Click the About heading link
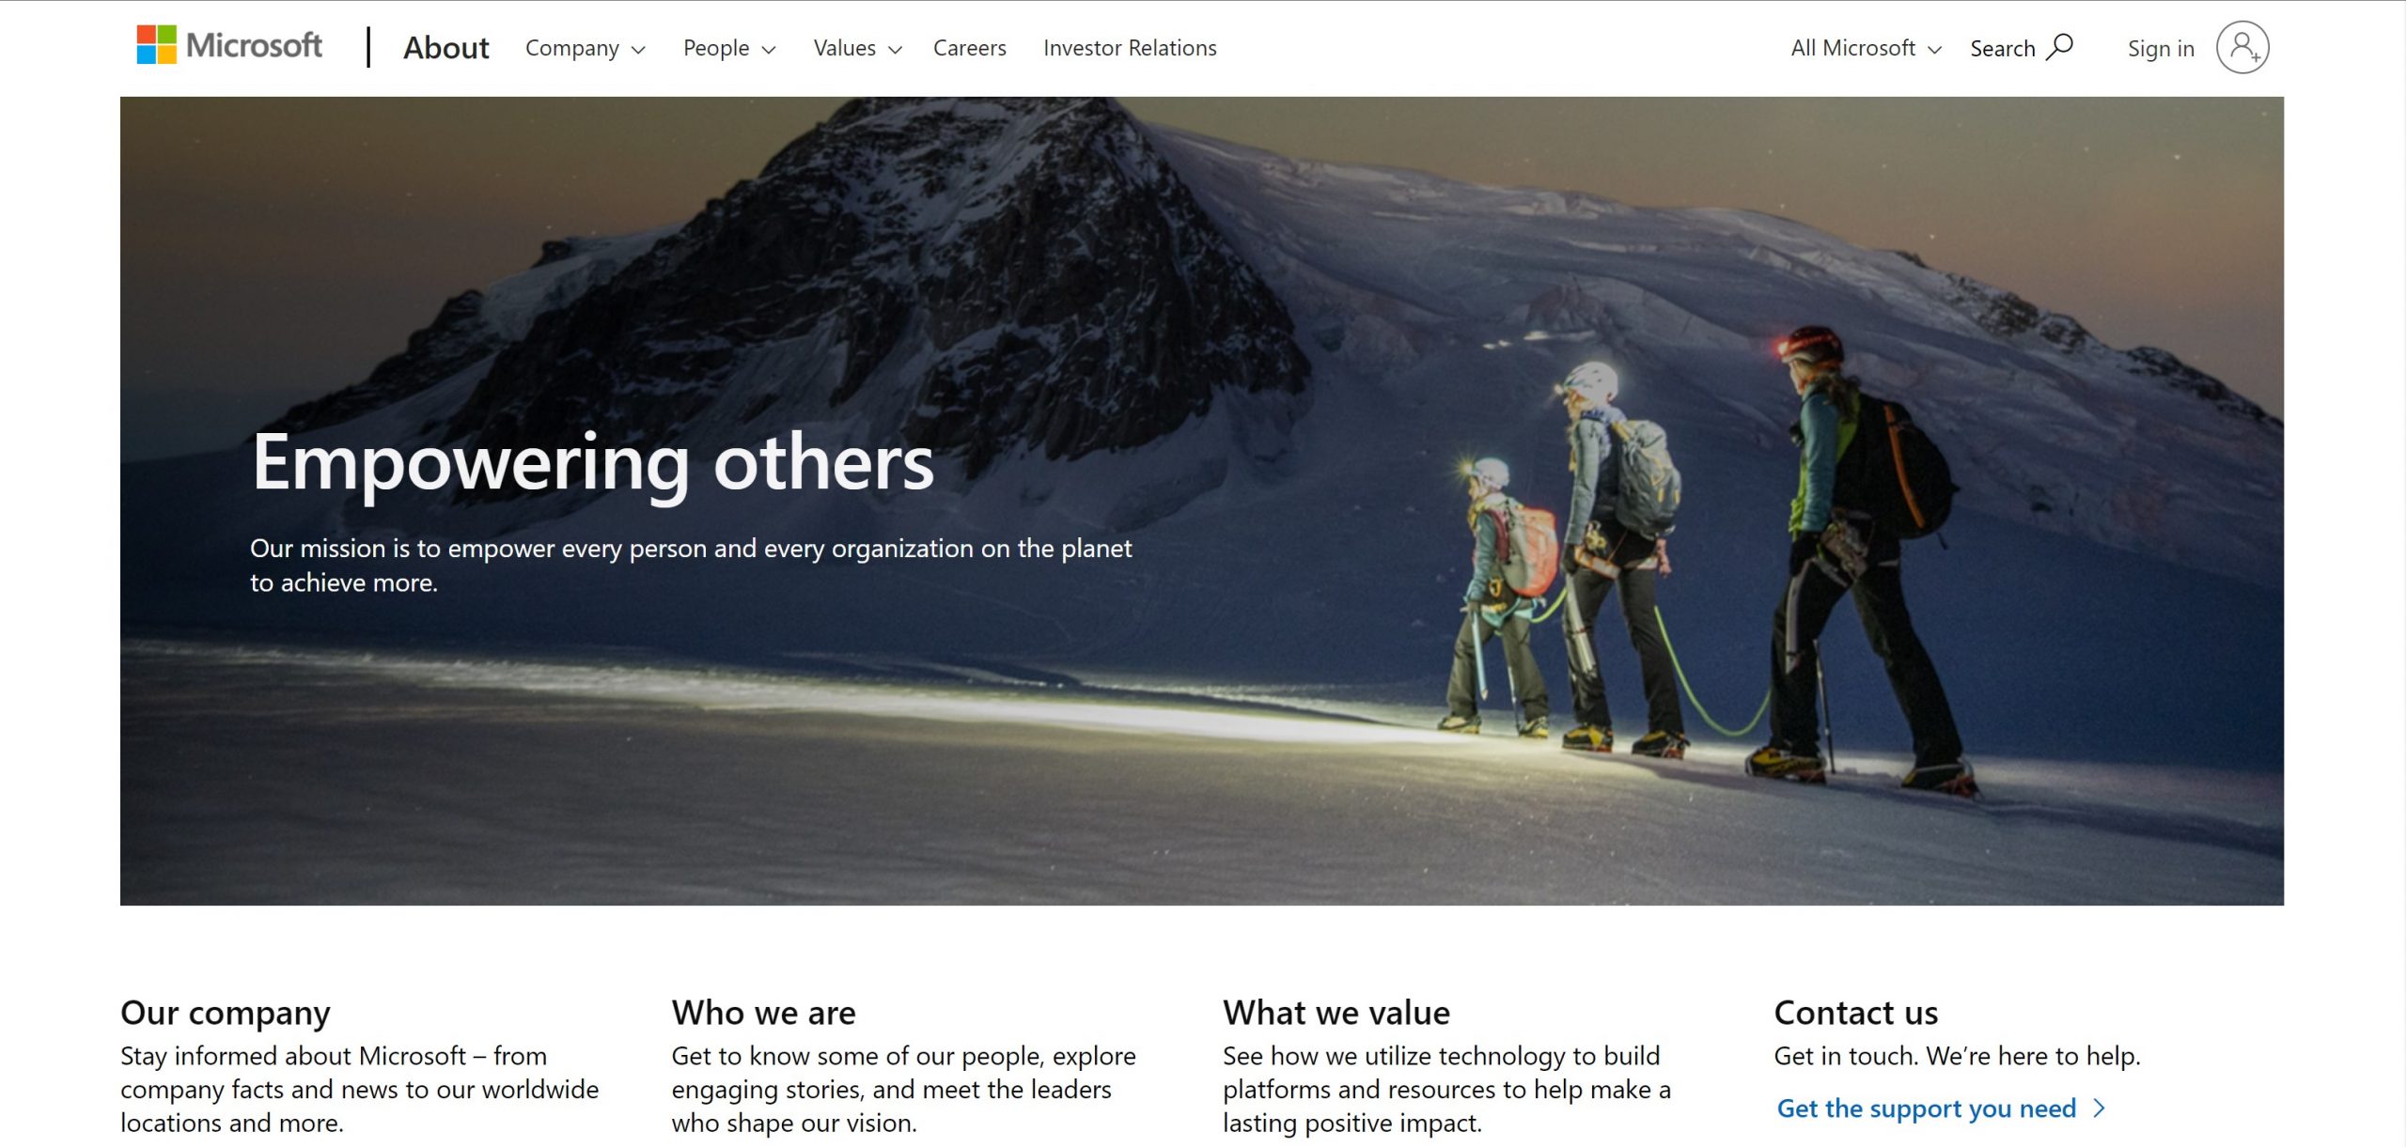2406x1147 pixels. [446, 48]
